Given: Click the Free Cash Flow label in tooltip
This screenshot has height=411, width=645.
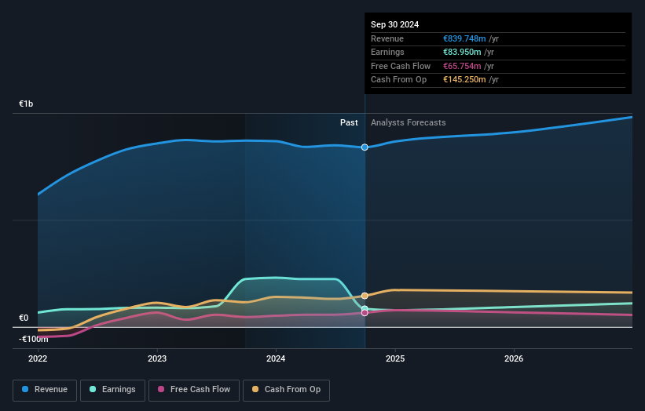Looking at the screenshot, I should (401, 66).
